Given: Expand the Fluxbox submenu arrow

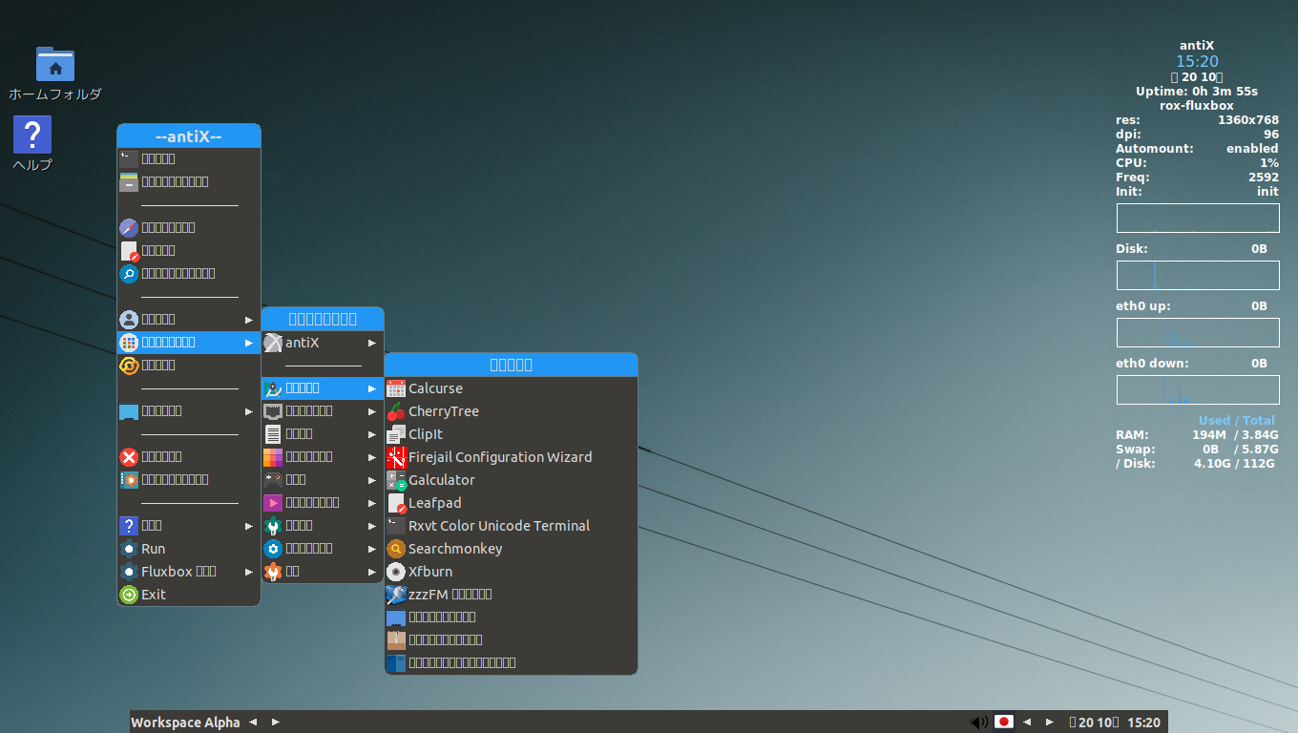Looking at the screenshot, I should [x=249, y=572].
